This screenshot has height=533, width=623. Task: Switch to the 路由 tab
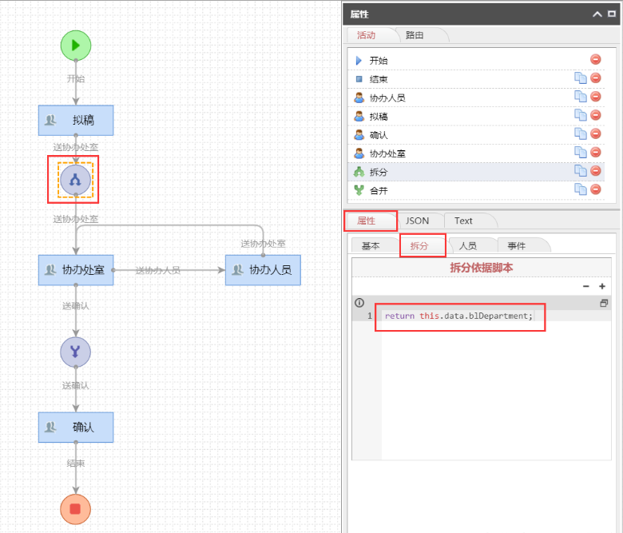coord(415,35)
